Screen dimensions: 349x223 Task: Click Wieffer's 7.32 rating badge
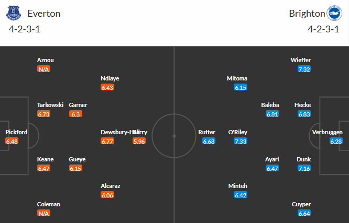coord(304,69)
